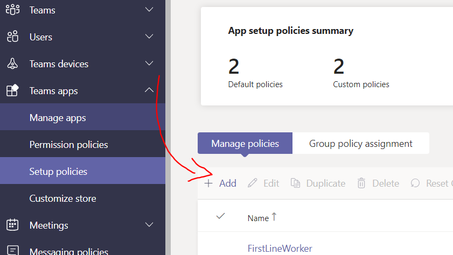Image resolution: width=453 pixels, height=255 pixels.
Task: Expand the Teams menu chevron
Action: click(149, 10)
